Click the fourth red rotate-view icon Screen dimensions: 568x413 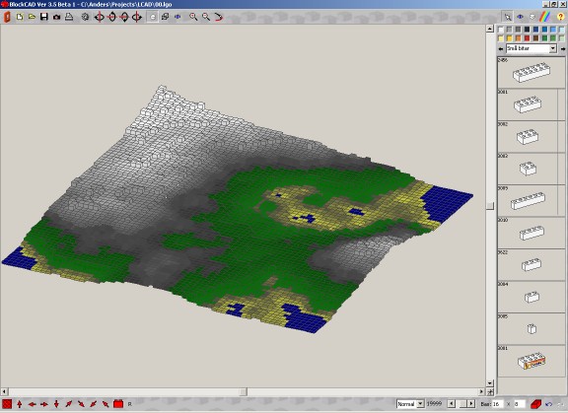(x=136, y=17)
